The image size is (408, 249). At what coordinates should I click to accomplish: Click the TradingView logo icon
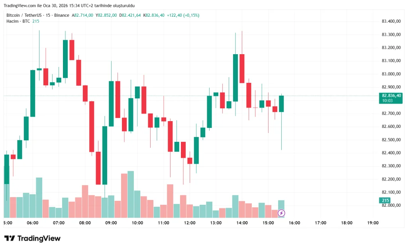tap(10, 238)
